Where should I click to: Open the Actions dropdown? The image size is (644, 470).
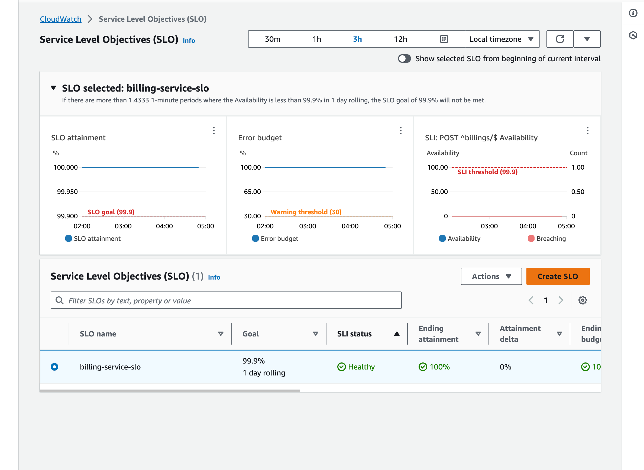point(491,276)
